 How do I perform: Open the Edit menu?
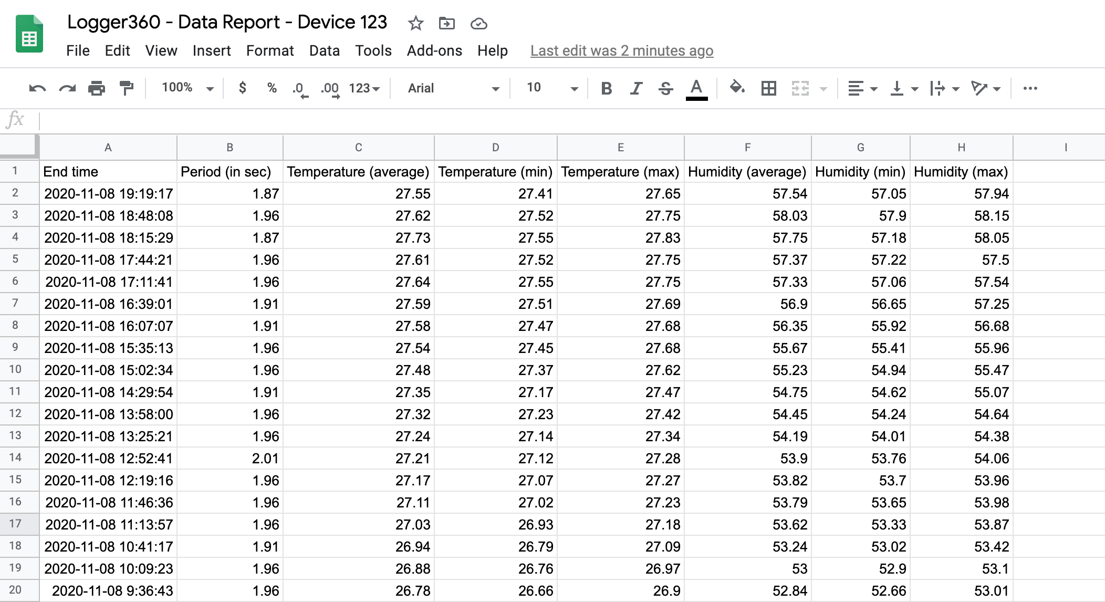click(x=117, y=50)
